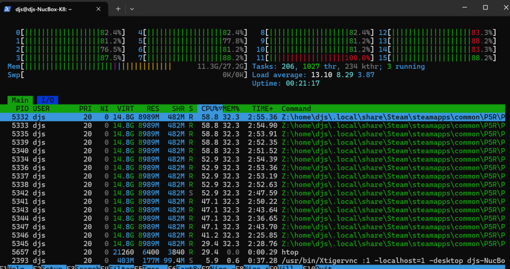
Task: Sort processes by MEM% column header
Action: coord(231,109)
